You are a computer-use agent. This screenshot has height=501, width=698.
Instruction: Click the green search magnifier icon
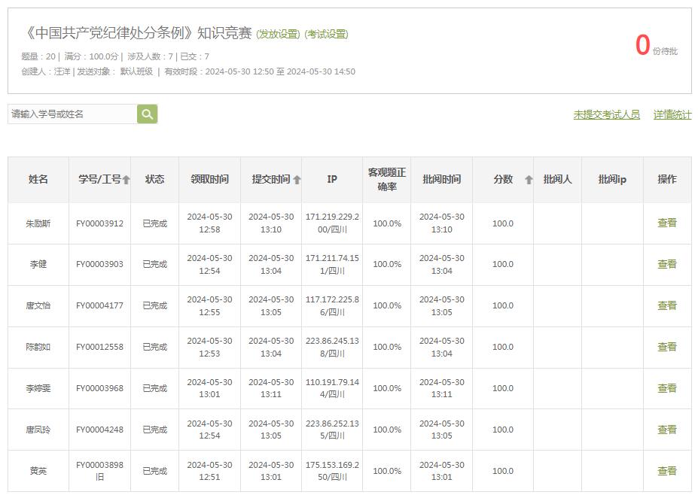tap(148, 114)
